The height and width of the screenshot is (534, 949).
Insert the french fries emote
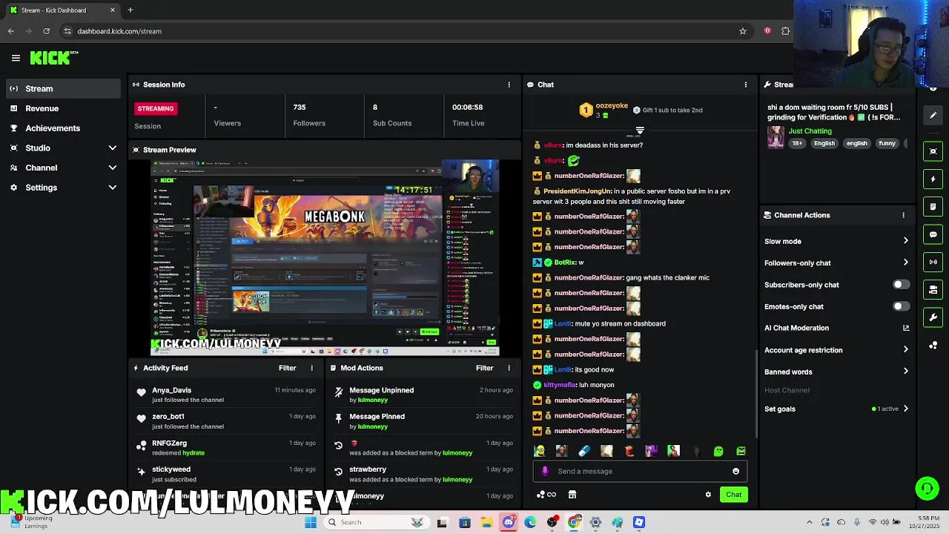[x=629, y=451]
